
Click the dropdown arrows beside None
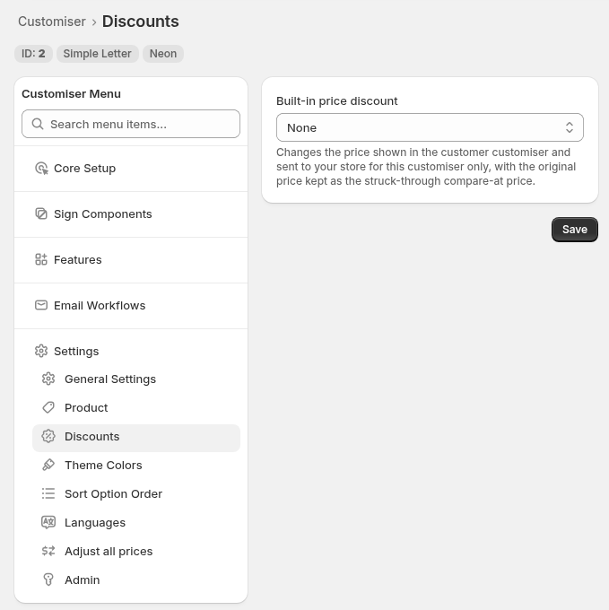click(x=570, y=127)
